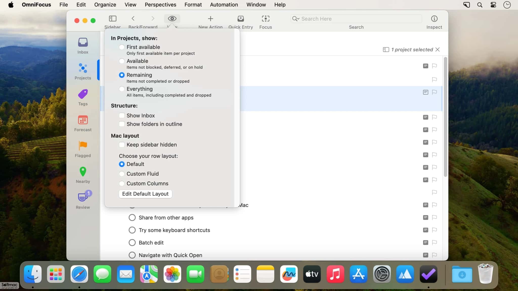Screen dimensions: 518x291
Task: Toggle the Sidebar toolbar button
Action: click(x=113, y=19)
